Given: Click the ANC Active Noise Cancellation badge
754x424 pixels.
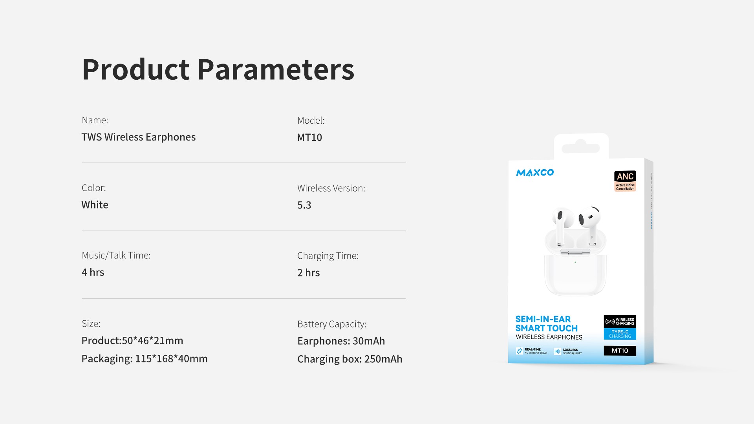Looking at the screenshot, I should (x=625, y=181).
